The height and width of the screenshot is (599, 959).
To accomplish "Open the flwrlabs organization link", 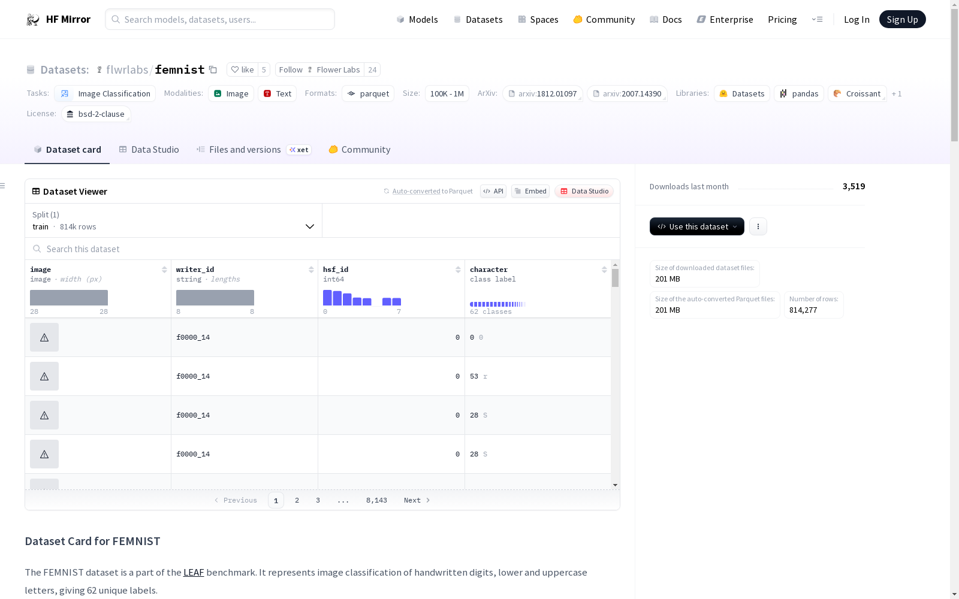I will pos(127,69).
